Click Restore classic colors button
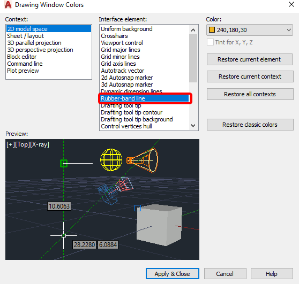 coord(250,125)
